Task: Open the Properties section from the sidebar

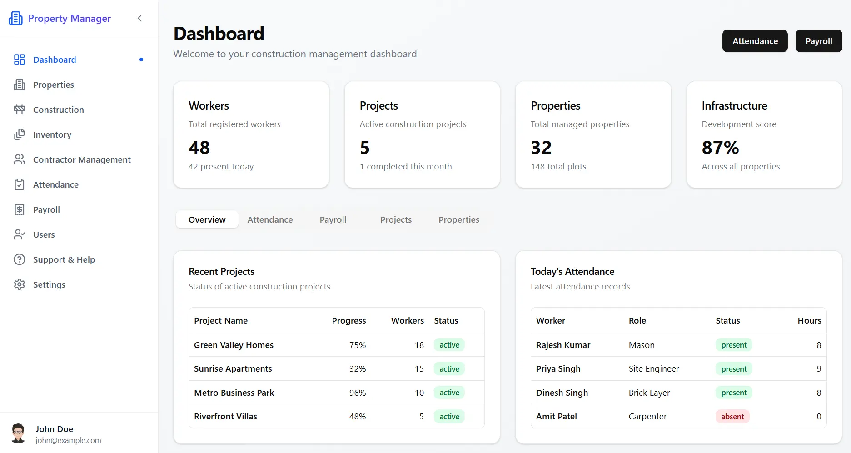Action: 19,85
